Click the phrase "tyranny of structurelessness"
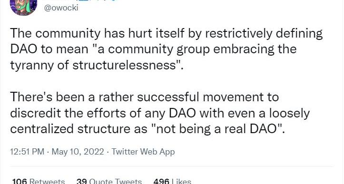 click(x=93, y=65)
